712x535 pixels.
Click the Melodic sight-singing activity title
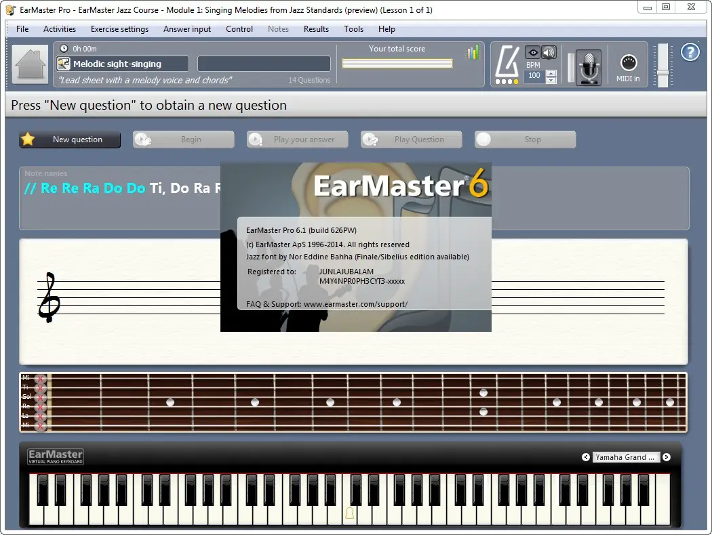click(117, 64)
